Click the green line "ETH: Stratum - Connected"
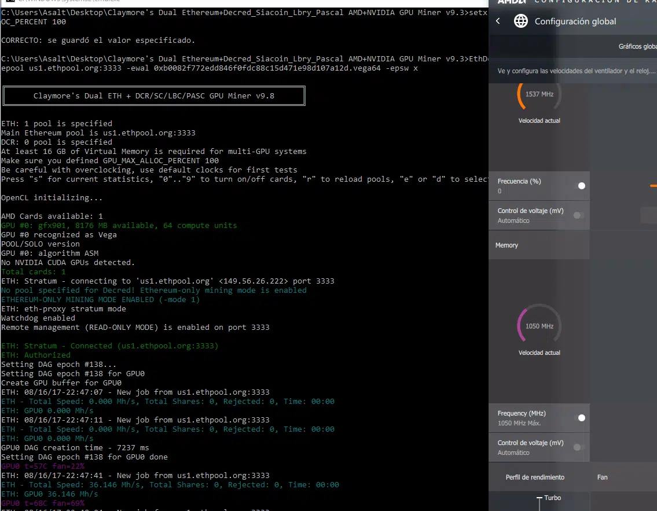 pyautogui.click(x=110, y=345)
